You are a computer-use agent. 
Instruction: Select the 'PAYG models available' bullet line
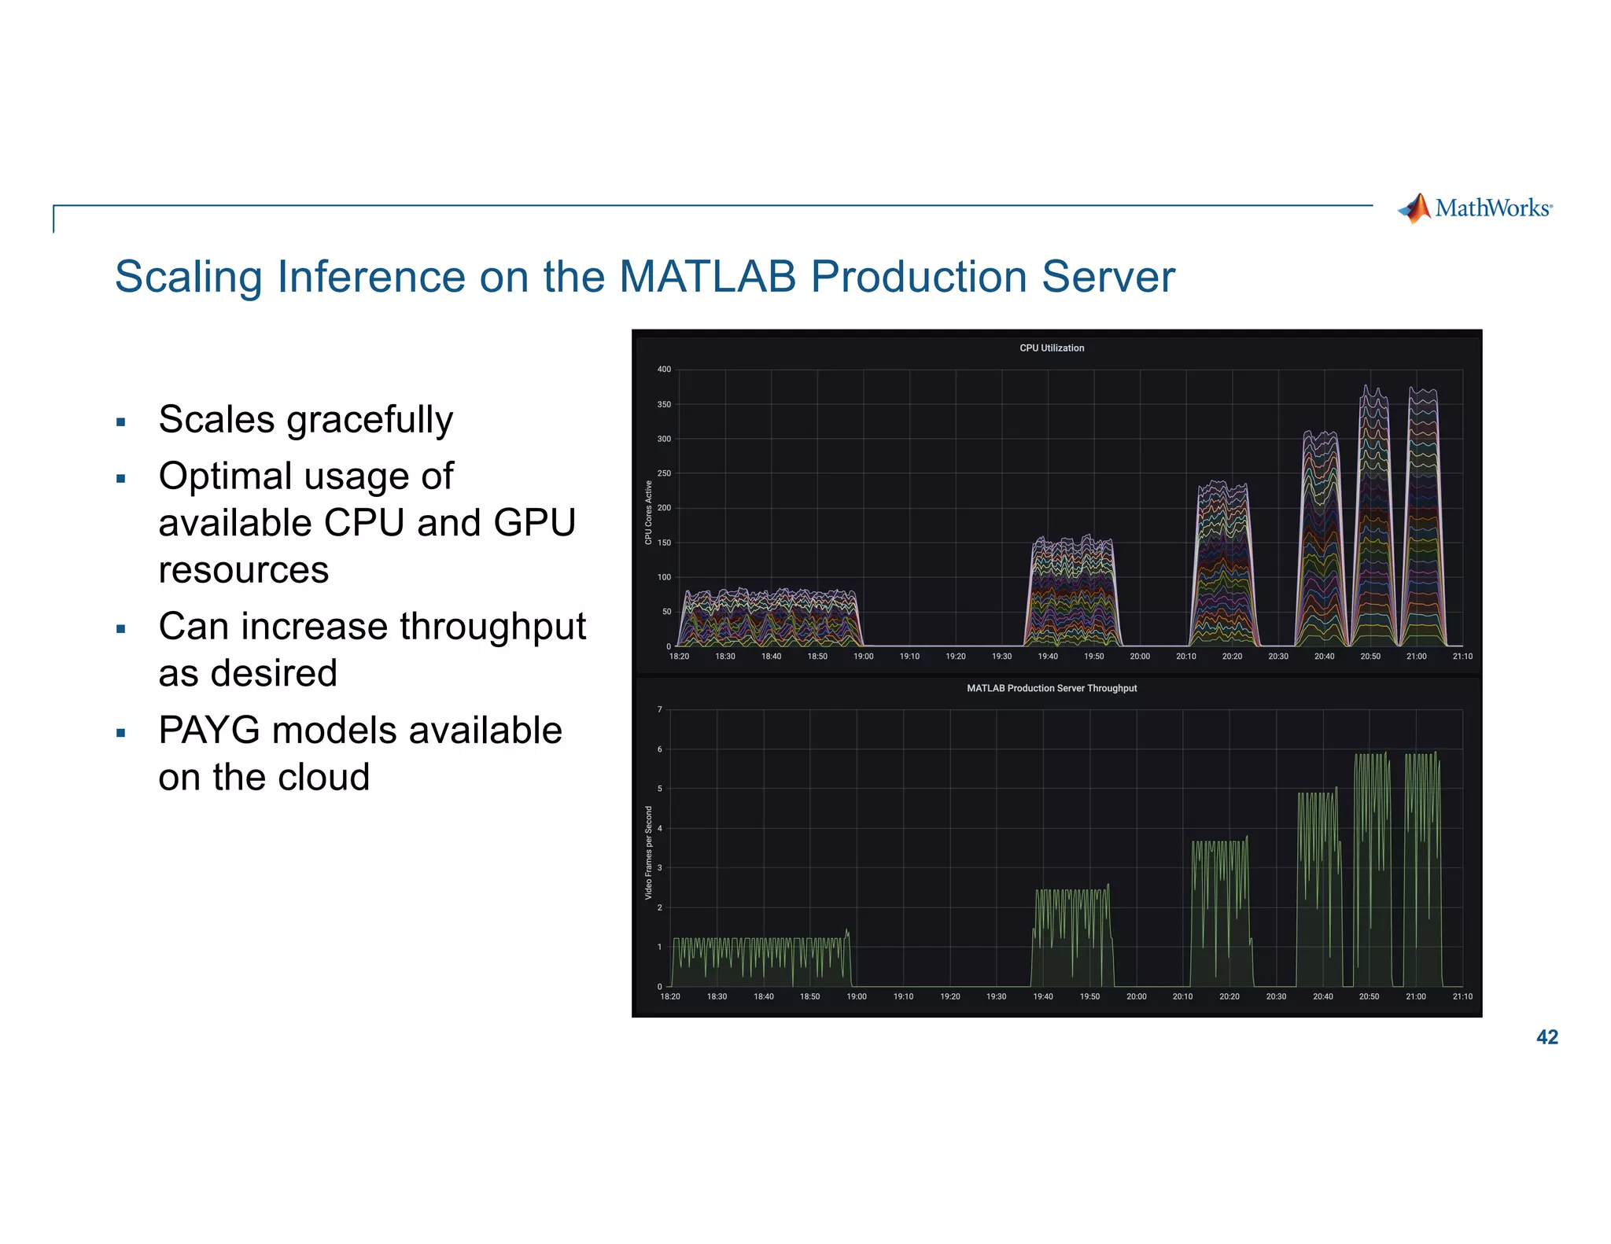tap(360, 731)
